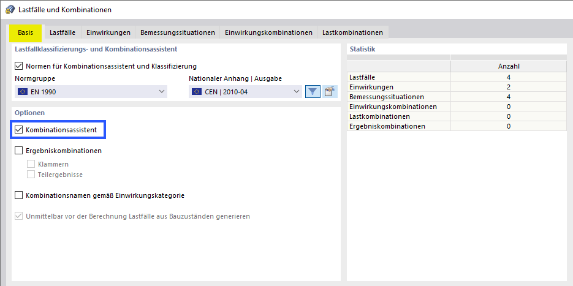573x286 pixels.
Task: Click the Anzahl column header
Action: (509, 66)
